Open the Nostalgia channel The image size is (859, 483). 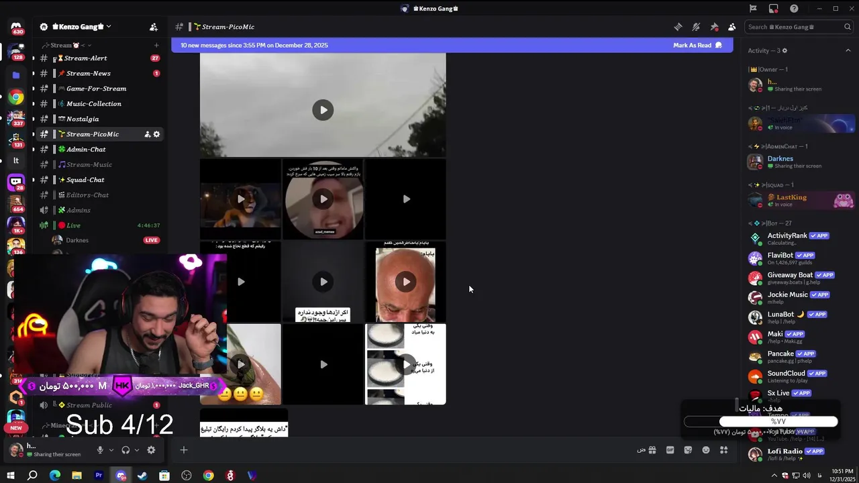coord(99,119)
